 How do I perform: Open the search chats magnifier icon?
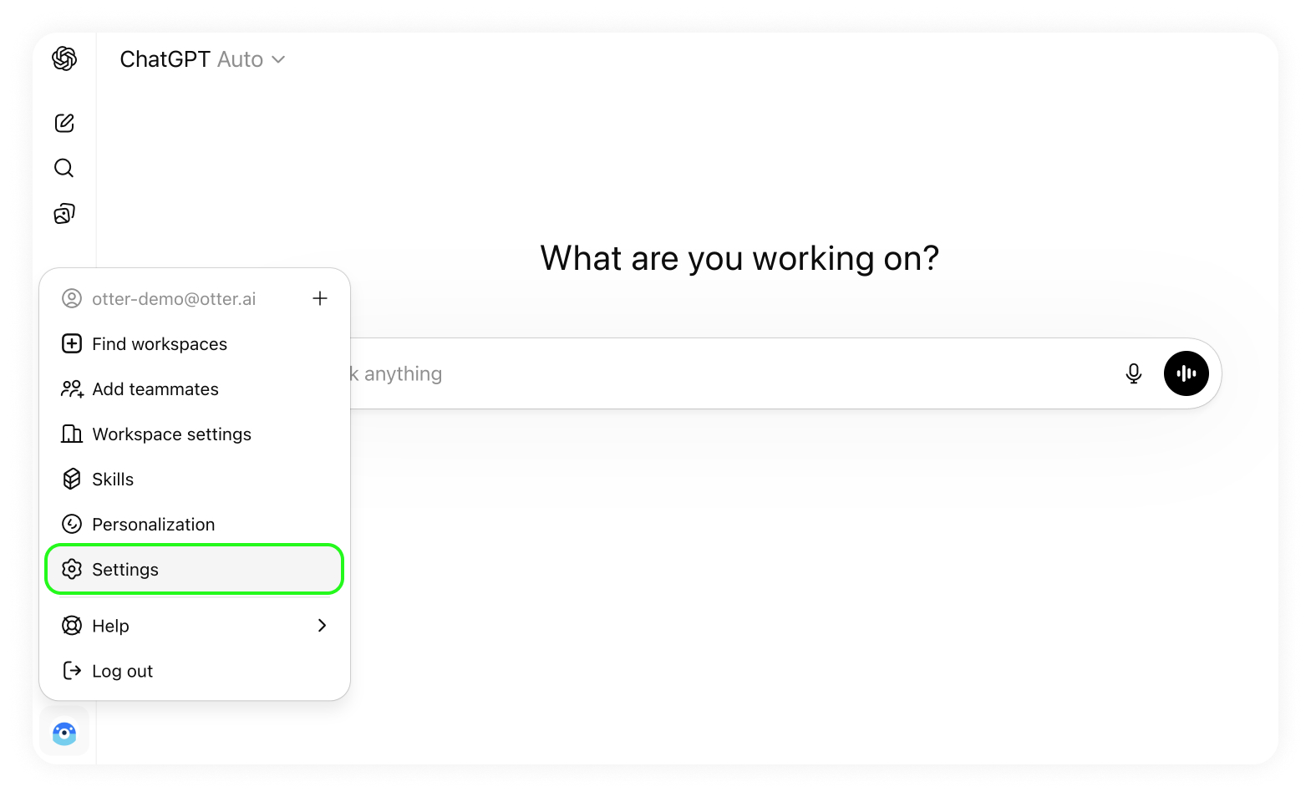[64, 169]
